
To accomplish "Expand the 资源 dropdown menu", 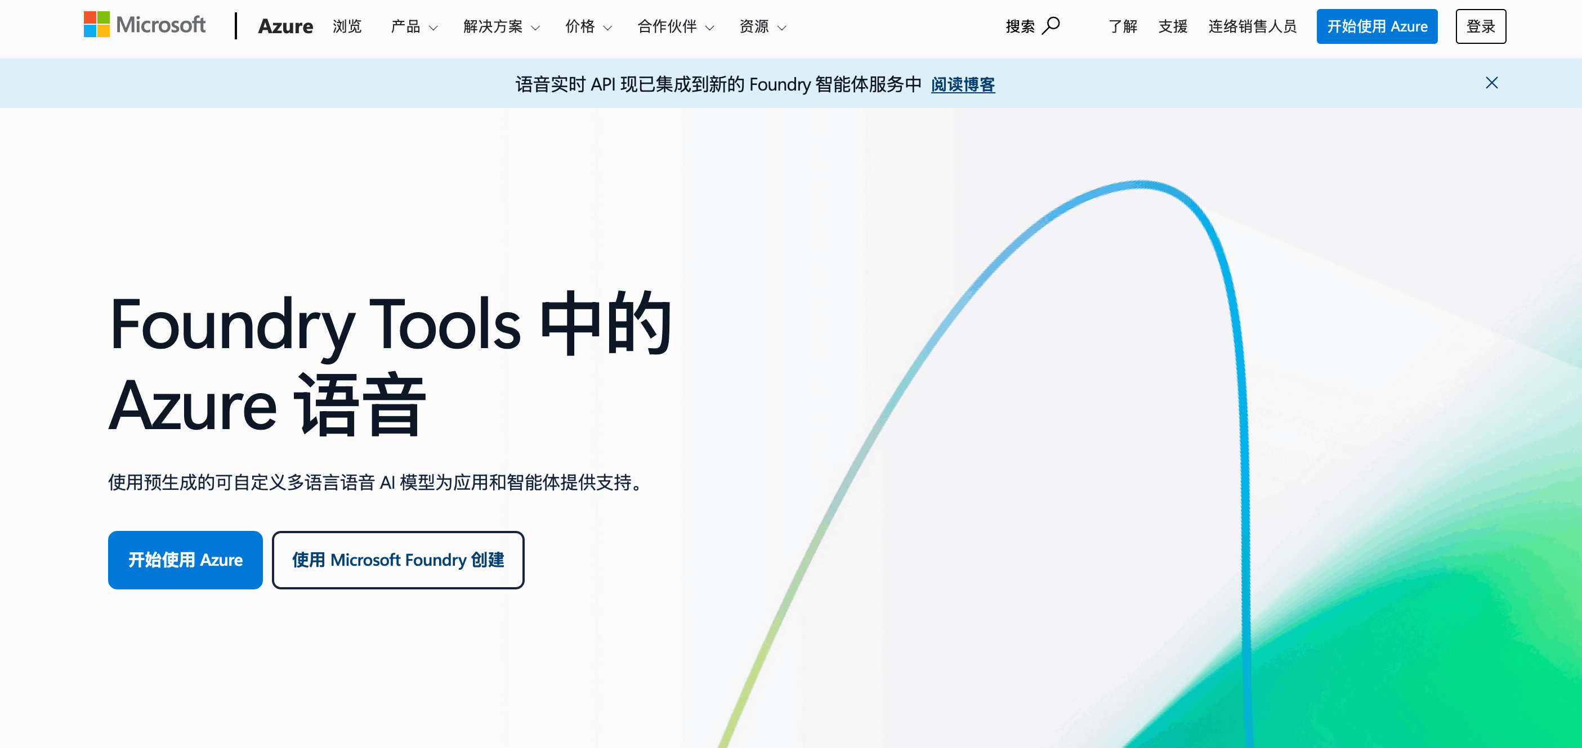I will point(763,26).
